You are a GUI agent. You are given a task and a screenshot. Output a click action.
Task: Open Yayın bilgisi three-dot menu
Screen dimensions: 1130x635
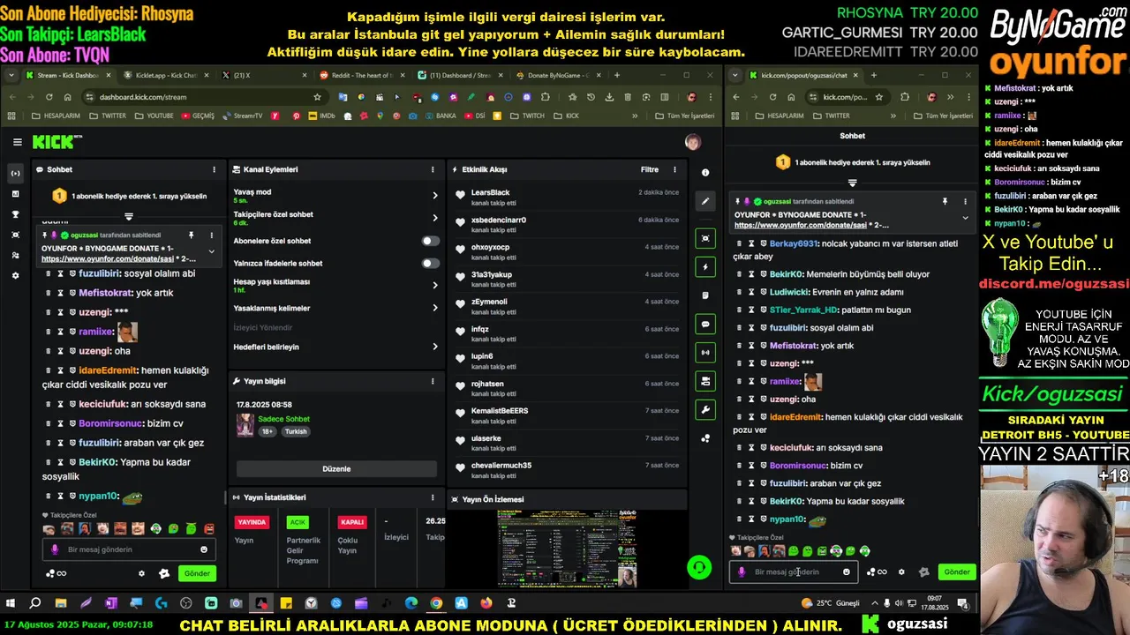tap(433, 381)
